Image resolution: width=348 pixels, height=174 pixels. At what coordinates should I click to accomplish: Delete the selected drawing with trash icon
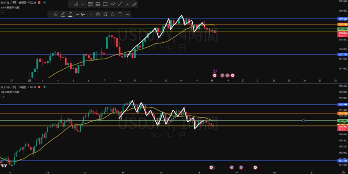pyautogui.click(x=120, y=14)
